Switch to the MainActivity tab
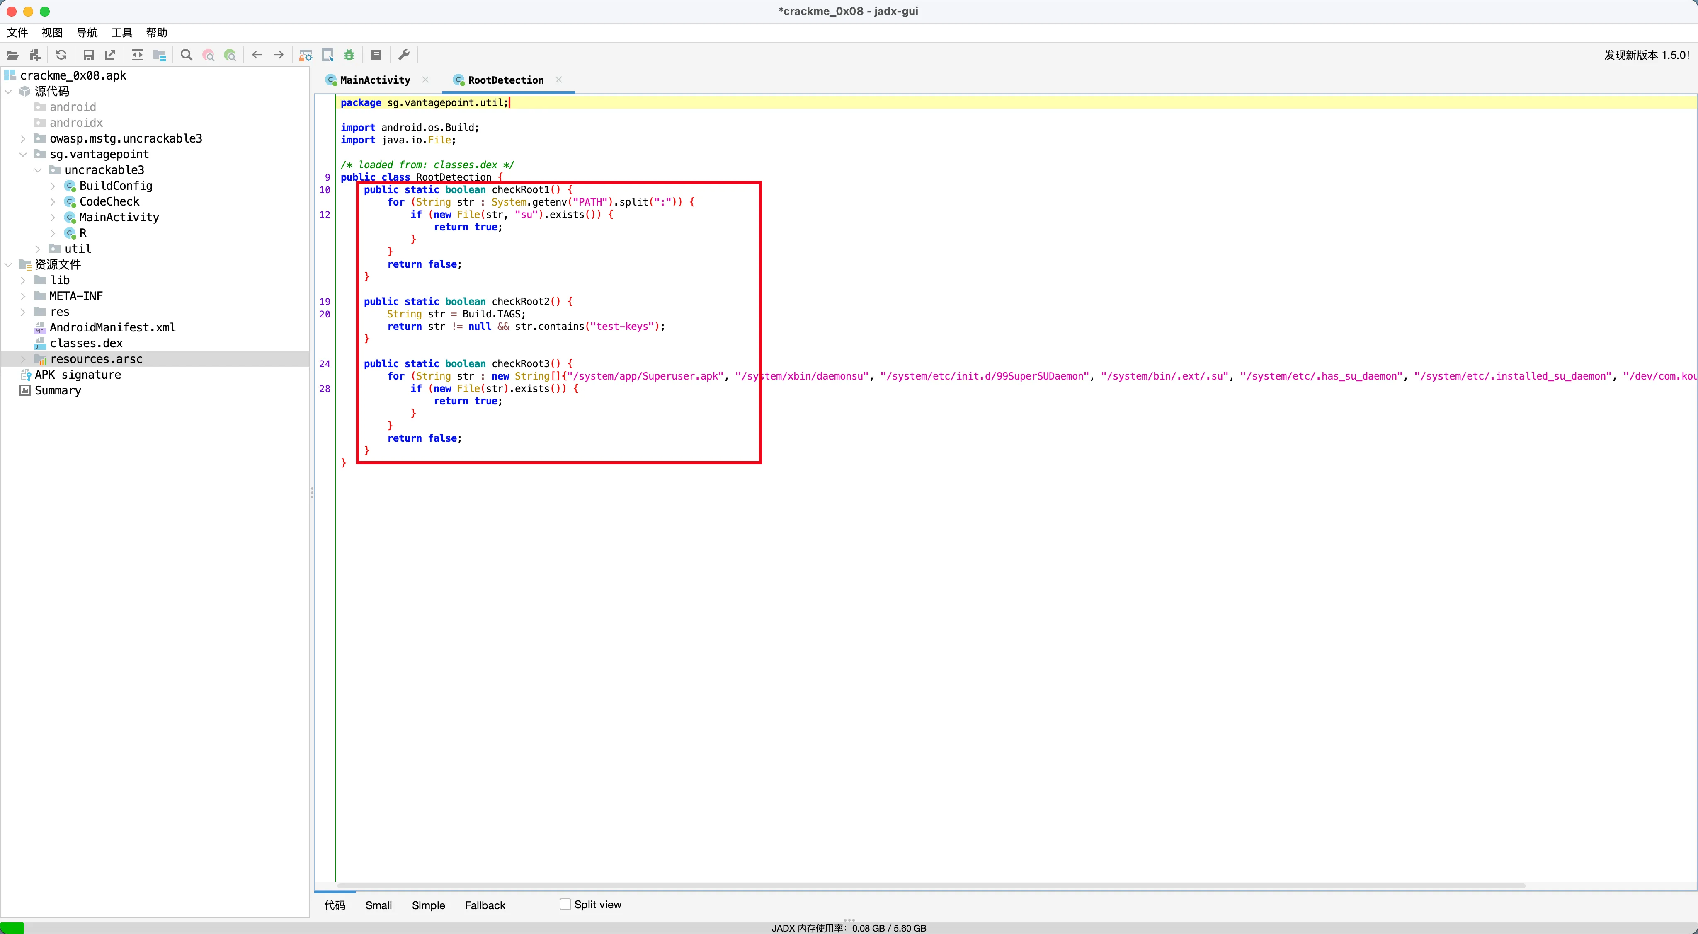The height and width of the screenshot is (934, 1698). pos(374,80)
